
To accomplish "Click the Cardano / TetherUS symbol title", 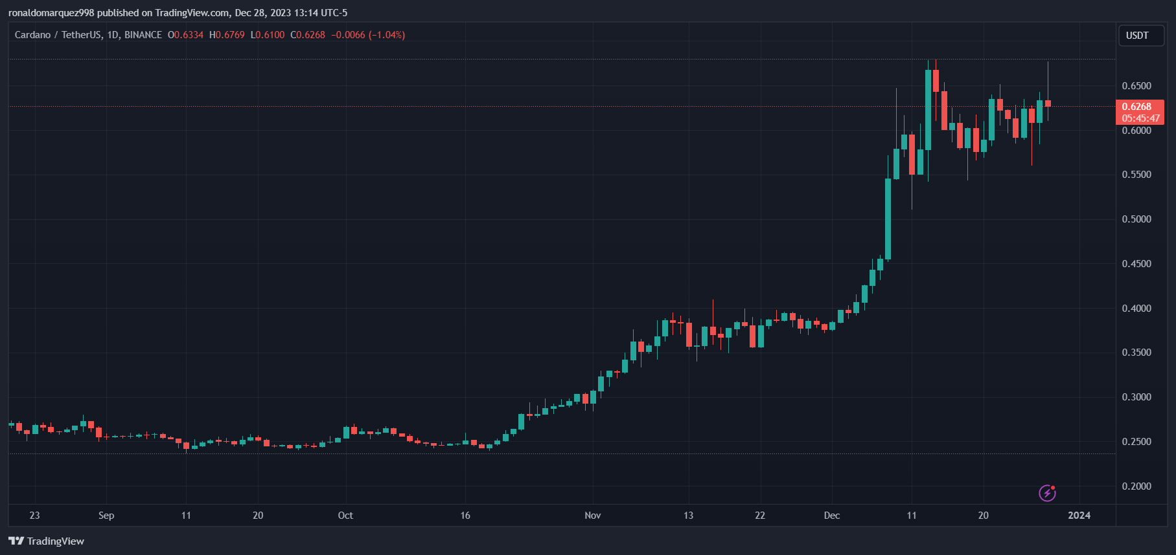I will [x=58, y=35].
